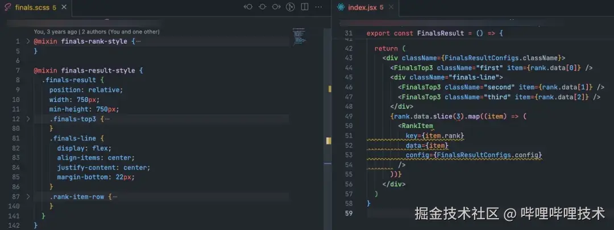
Task: Click '<RankItem' on line 50
Action: 416,126
